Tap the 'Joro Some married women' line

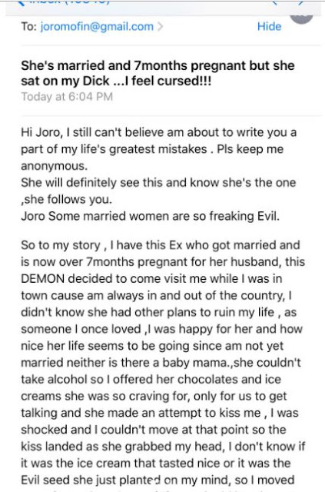(150, 216)
